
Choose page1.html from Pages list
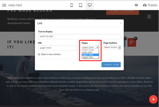pos(90,55)
